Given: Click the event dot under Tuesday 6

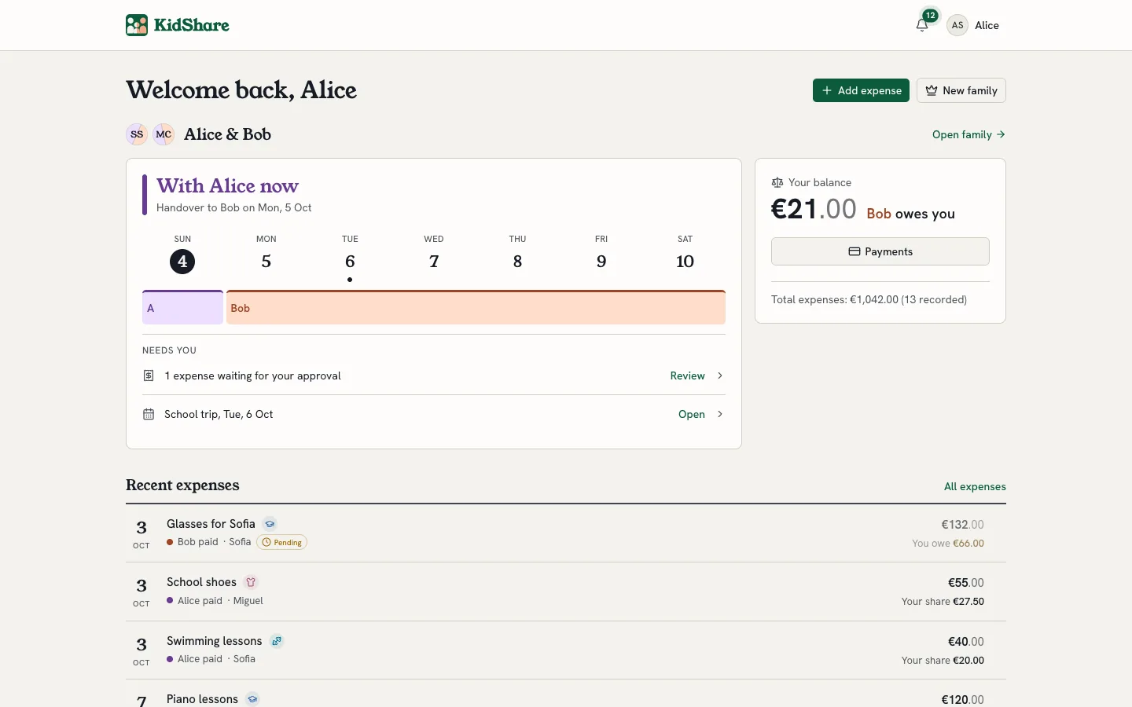Looking at the screenshot, I should [350, 280].
